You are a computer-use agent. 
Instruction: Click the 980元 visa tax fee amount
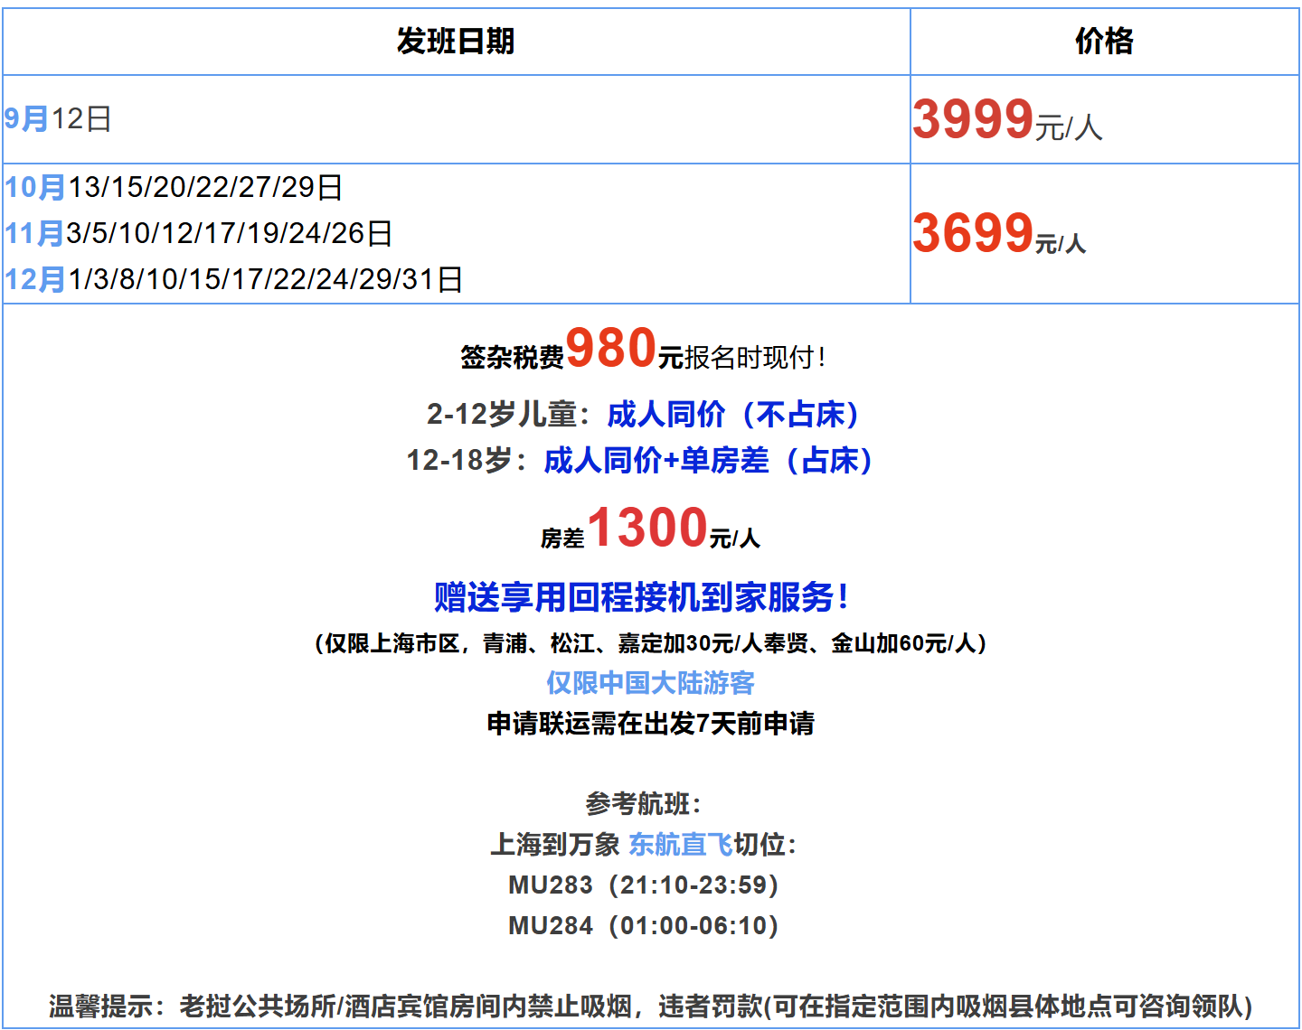pos(619,351)
